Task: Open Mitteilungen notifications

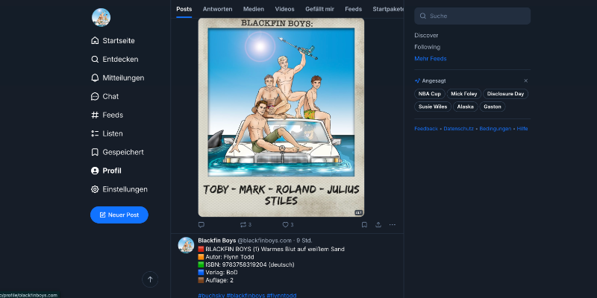Action: 122,77
